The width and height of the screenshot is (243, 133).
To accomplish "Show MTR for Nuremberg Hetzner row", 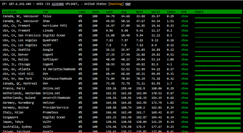I will click(185, 103).
